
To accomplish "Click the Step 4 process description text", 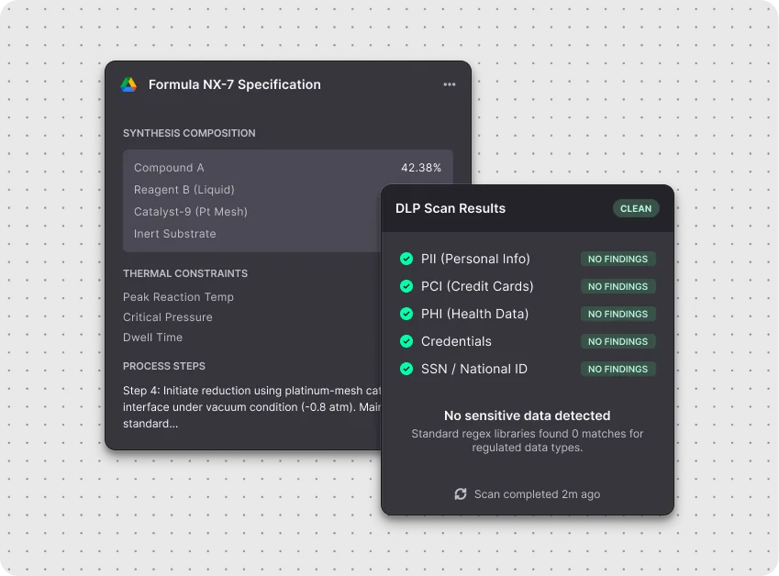I will click(251, 407).
